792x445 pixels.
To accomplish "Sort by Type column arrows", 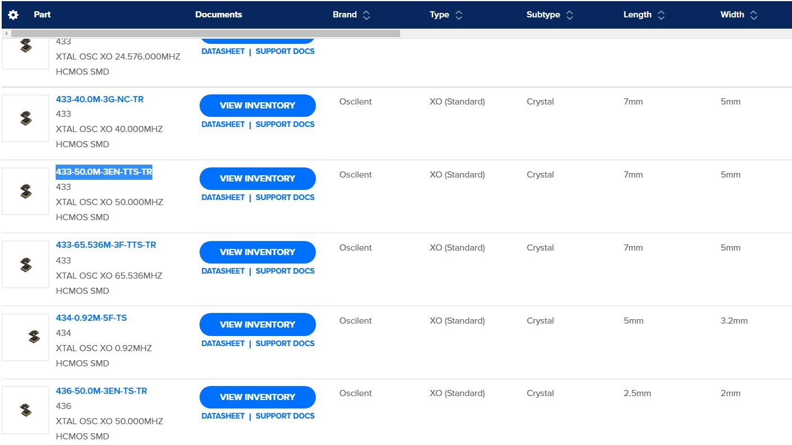I will (x=459, y=15).
